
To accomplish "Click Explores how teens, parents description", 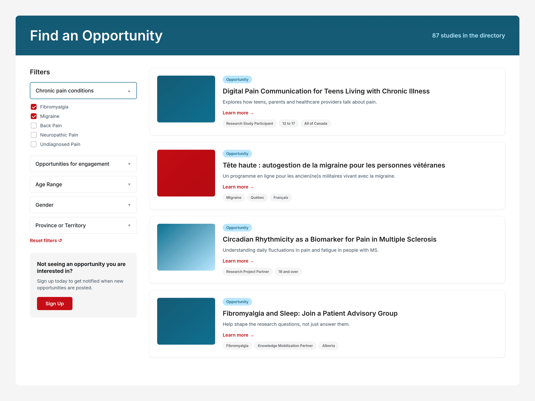I will [300, 102].
